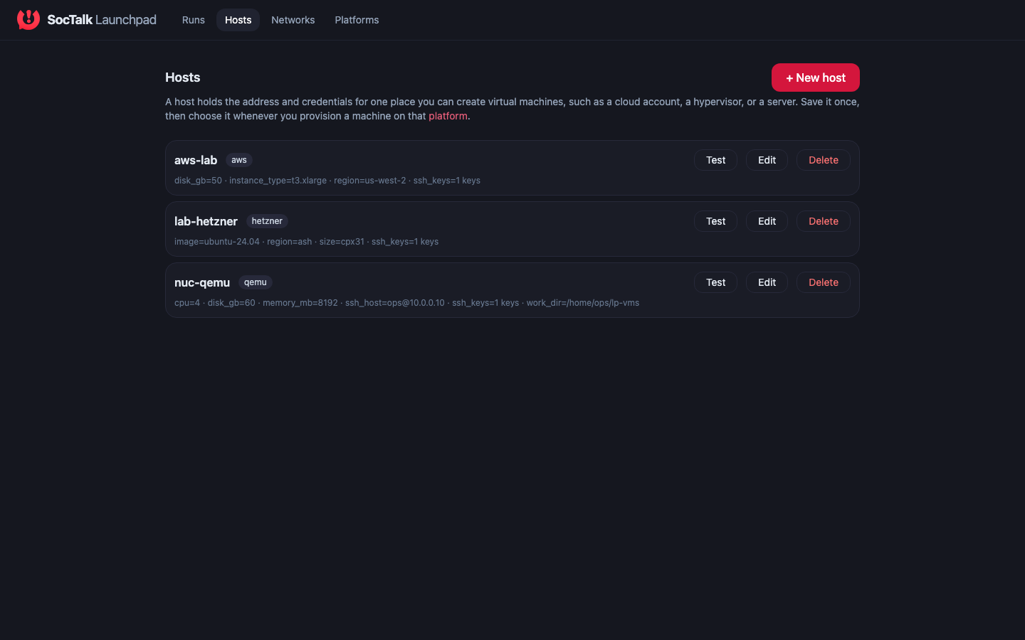
Task: Go to the Networks tab
Action: click(293, 20)
